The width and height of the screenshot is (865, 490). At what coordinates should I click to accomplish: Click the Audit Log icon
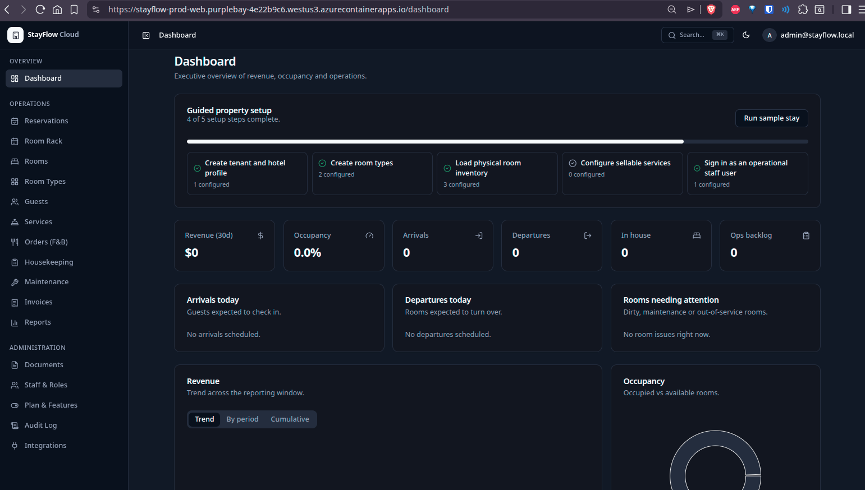click(x=15, y=426)
